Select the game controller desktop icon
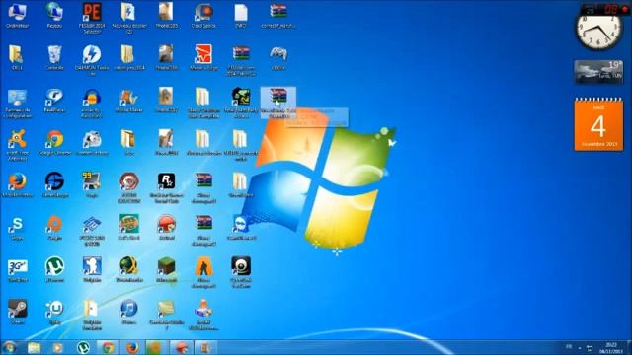Viewport: 632px width, 355px height. 278,57
